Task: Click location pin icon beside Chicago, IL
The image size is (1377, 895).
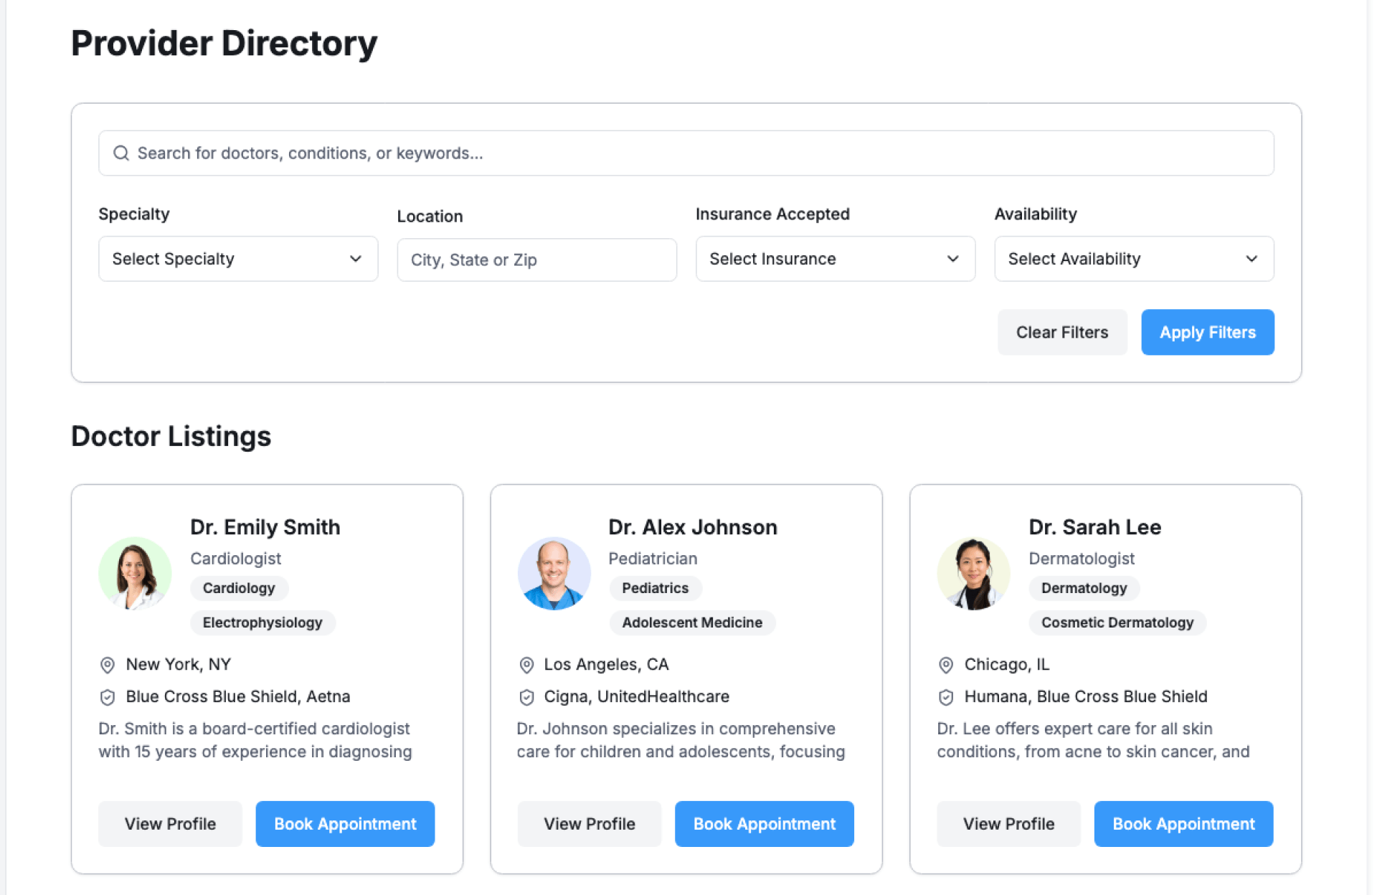Action: 946,666
